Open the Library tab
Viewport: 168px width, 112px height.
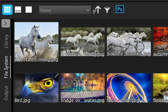pos(6,41)
